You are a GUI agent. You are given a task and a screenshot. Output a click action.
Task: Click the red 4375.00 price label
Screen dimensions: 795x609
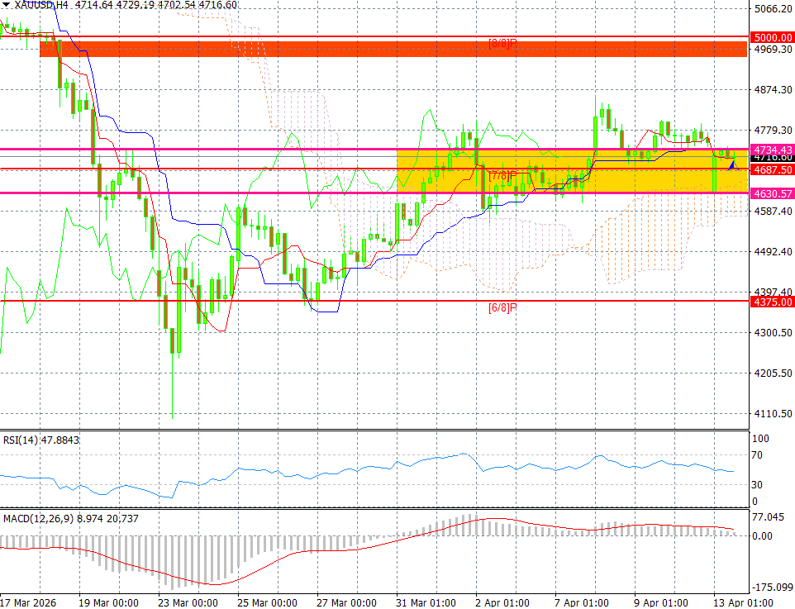773,302
